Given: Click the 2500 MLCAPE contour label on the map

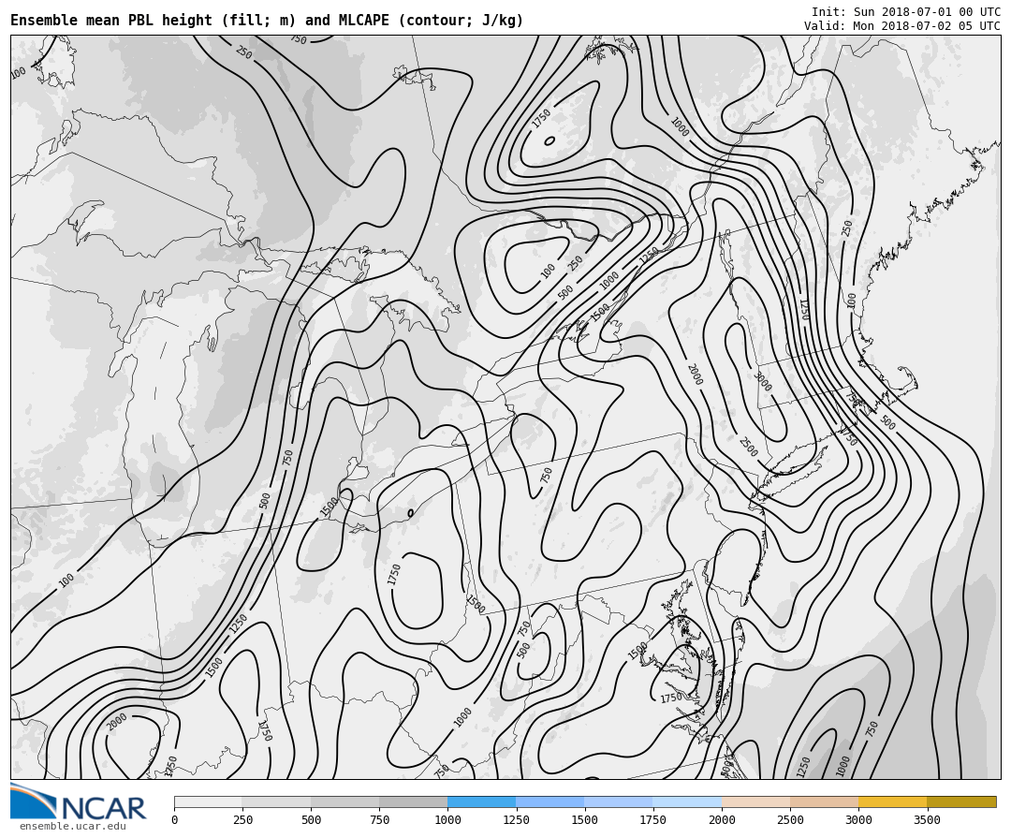Looking at the screenshot, I should point(748,447).
